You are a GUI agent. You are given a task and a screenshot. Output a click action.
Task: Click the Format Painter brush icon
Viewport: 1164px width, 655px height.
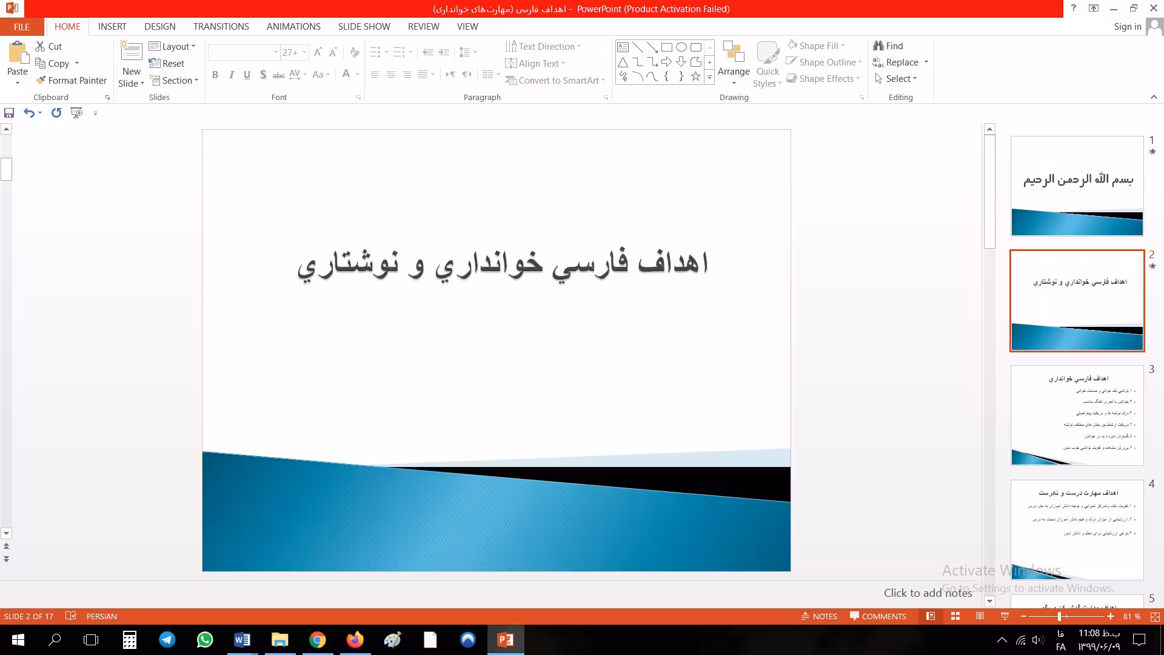pyautogui.click(x=41, y=80)
